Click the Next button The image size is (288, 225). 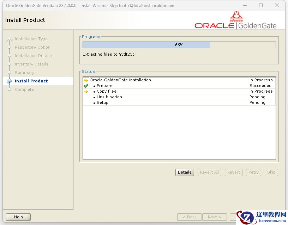point(215,217)
